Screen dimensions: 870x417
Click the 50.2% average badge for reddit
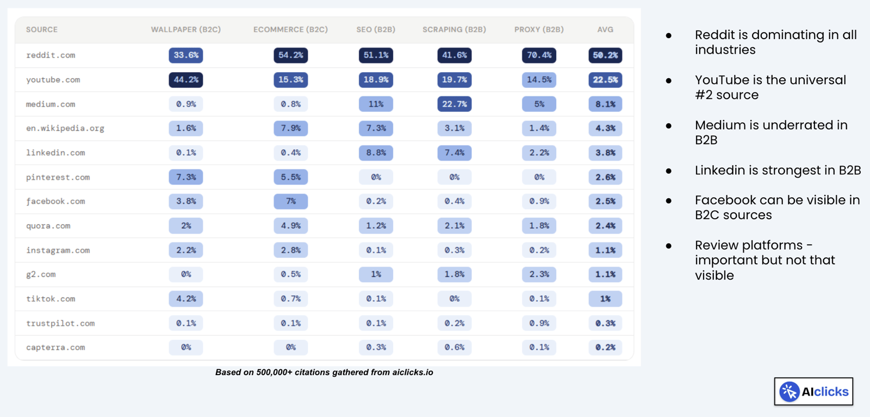point(605,55)
